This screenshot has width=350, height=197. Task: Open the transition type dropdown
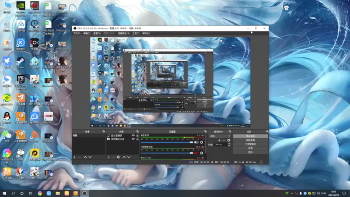(220, 136)
